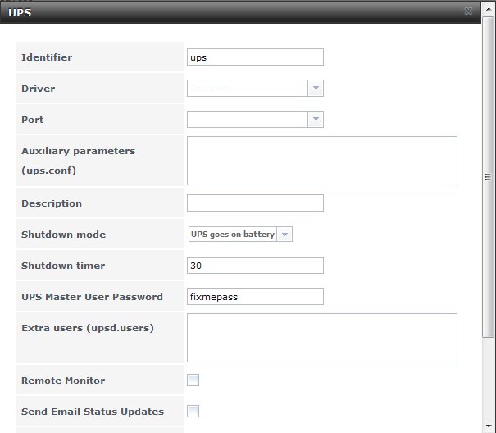Click the UPS title bar text
The height and width of the screenshot is (433, 496).
[x=20, y=11]
